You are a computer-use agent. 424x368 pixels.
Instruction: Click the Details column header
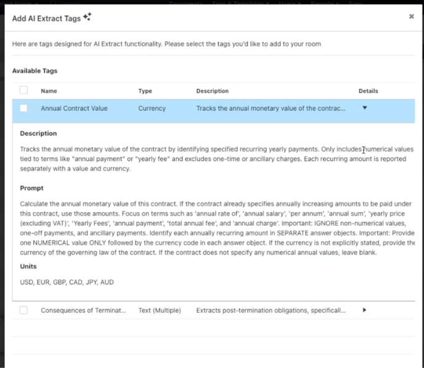(368, 91)
